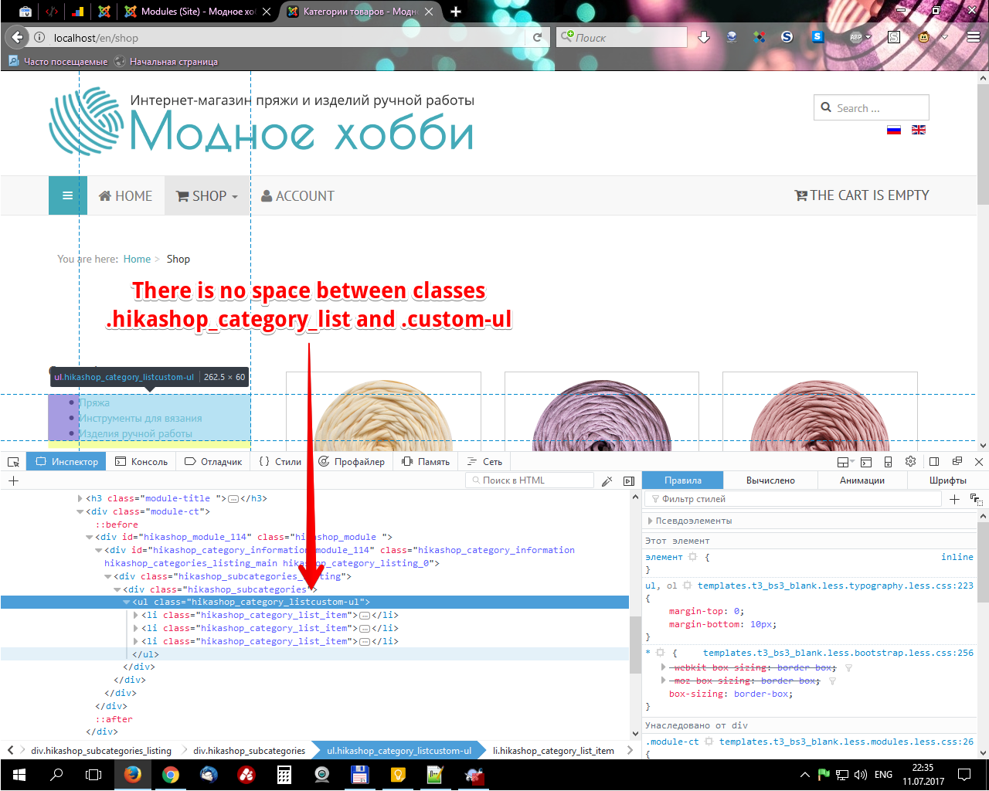Collapse the hikashop_module_114 div node
Viewport: 989px width, 791px height.
pyautogui.click(x=90, y=538)
